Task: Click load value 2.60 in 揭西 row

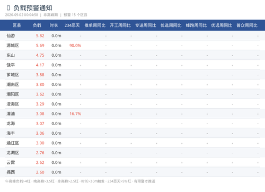Action: coord(40,172)
